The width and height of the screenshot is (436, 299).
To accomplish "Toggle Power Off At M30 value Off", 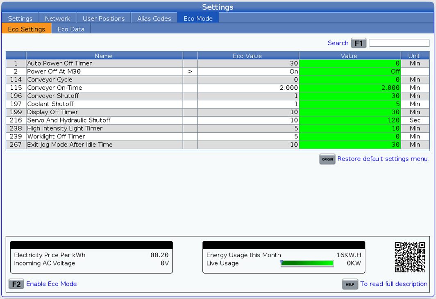I will click(x=350, y=71).
